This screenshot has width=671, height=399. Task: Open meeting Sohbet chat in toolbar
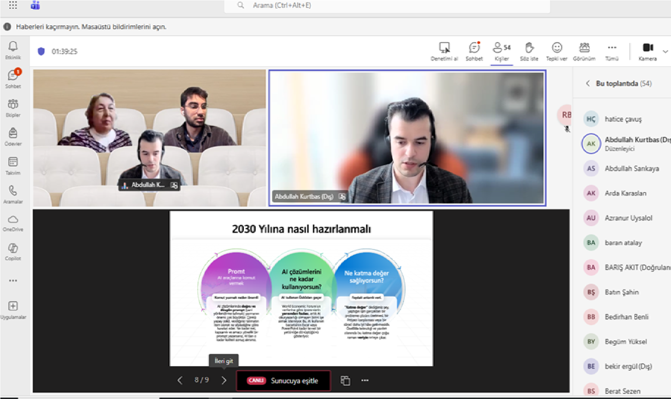474,51
